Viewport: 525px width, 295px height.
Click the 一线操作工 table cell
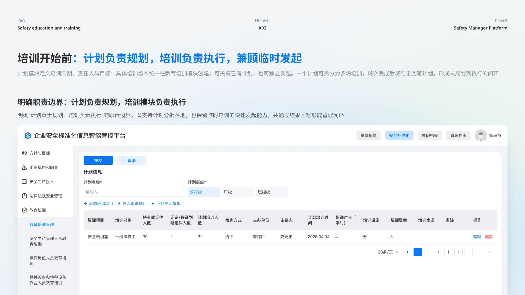[125, 237]
